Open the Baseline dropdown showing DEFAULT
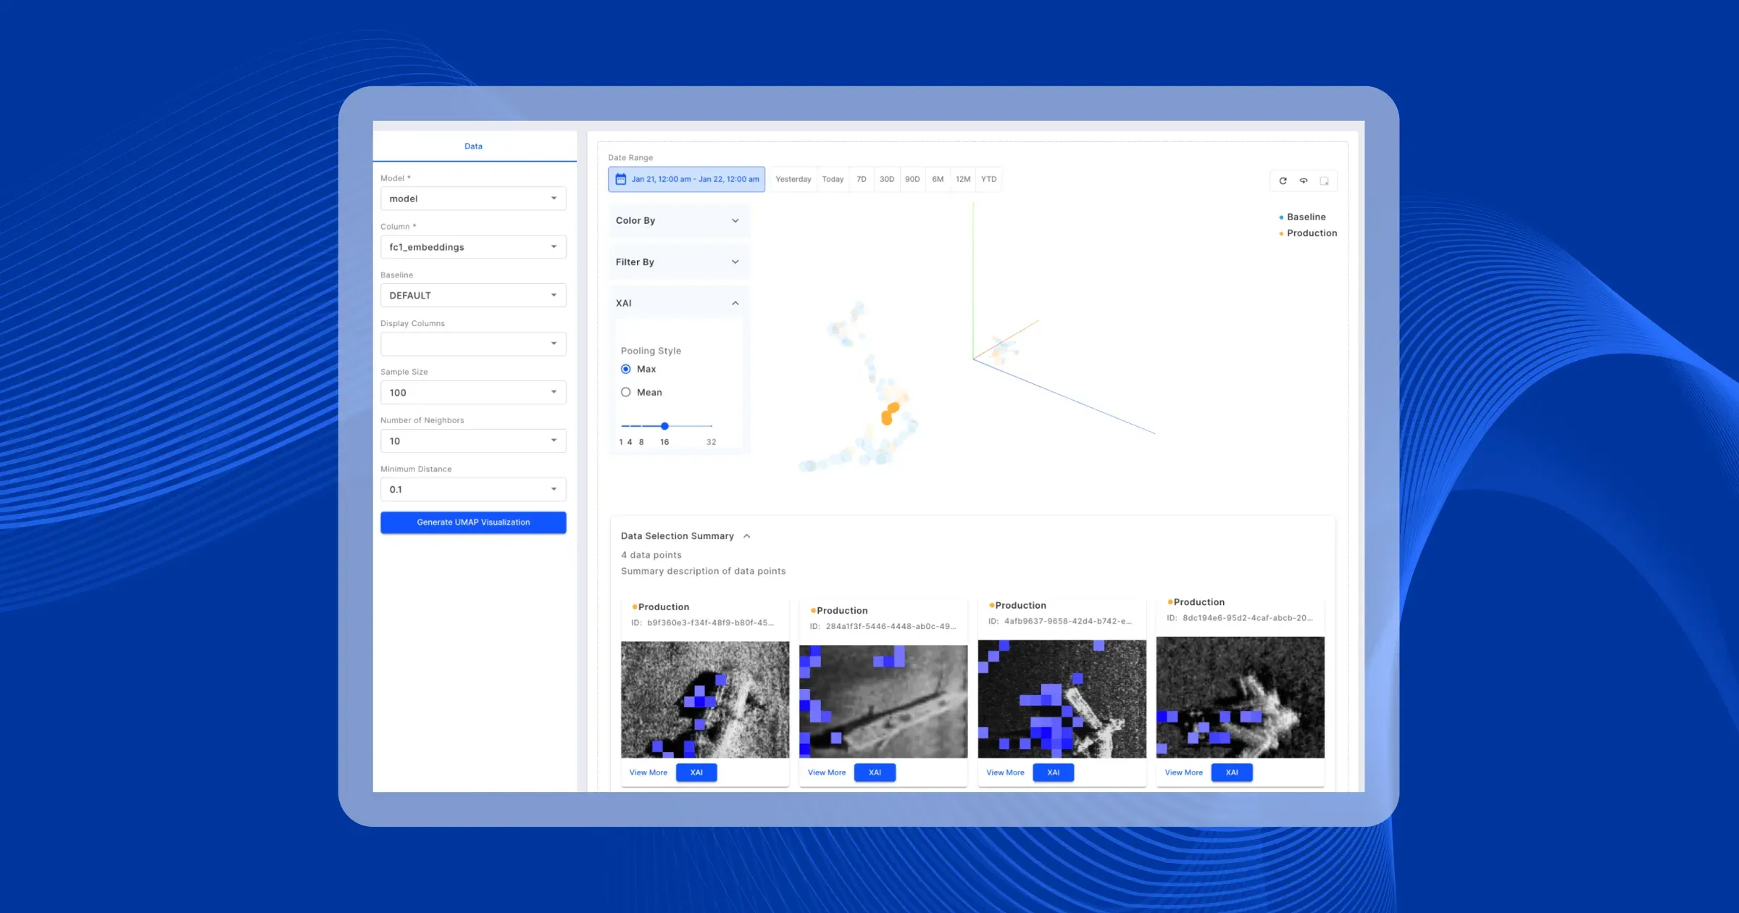 click(473, 296)
